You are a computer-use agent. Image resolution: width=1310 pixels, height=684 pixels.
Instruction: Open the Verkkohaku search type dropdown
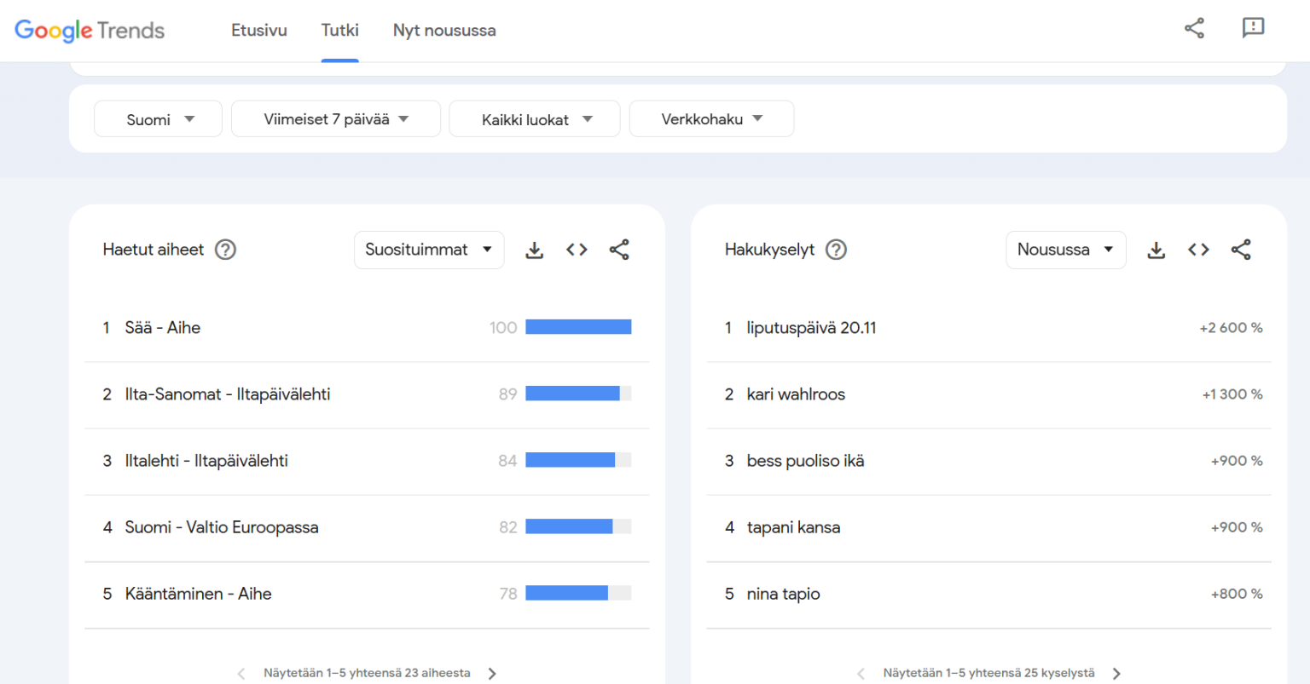711,119
